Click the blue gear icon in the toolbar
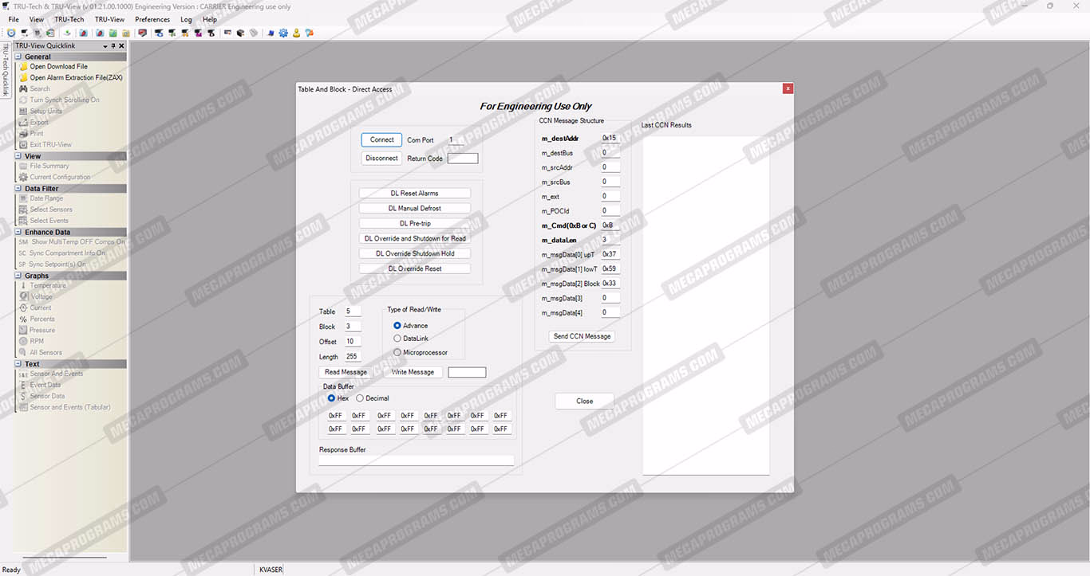1090x576 pixels. (x=283, y=33)
